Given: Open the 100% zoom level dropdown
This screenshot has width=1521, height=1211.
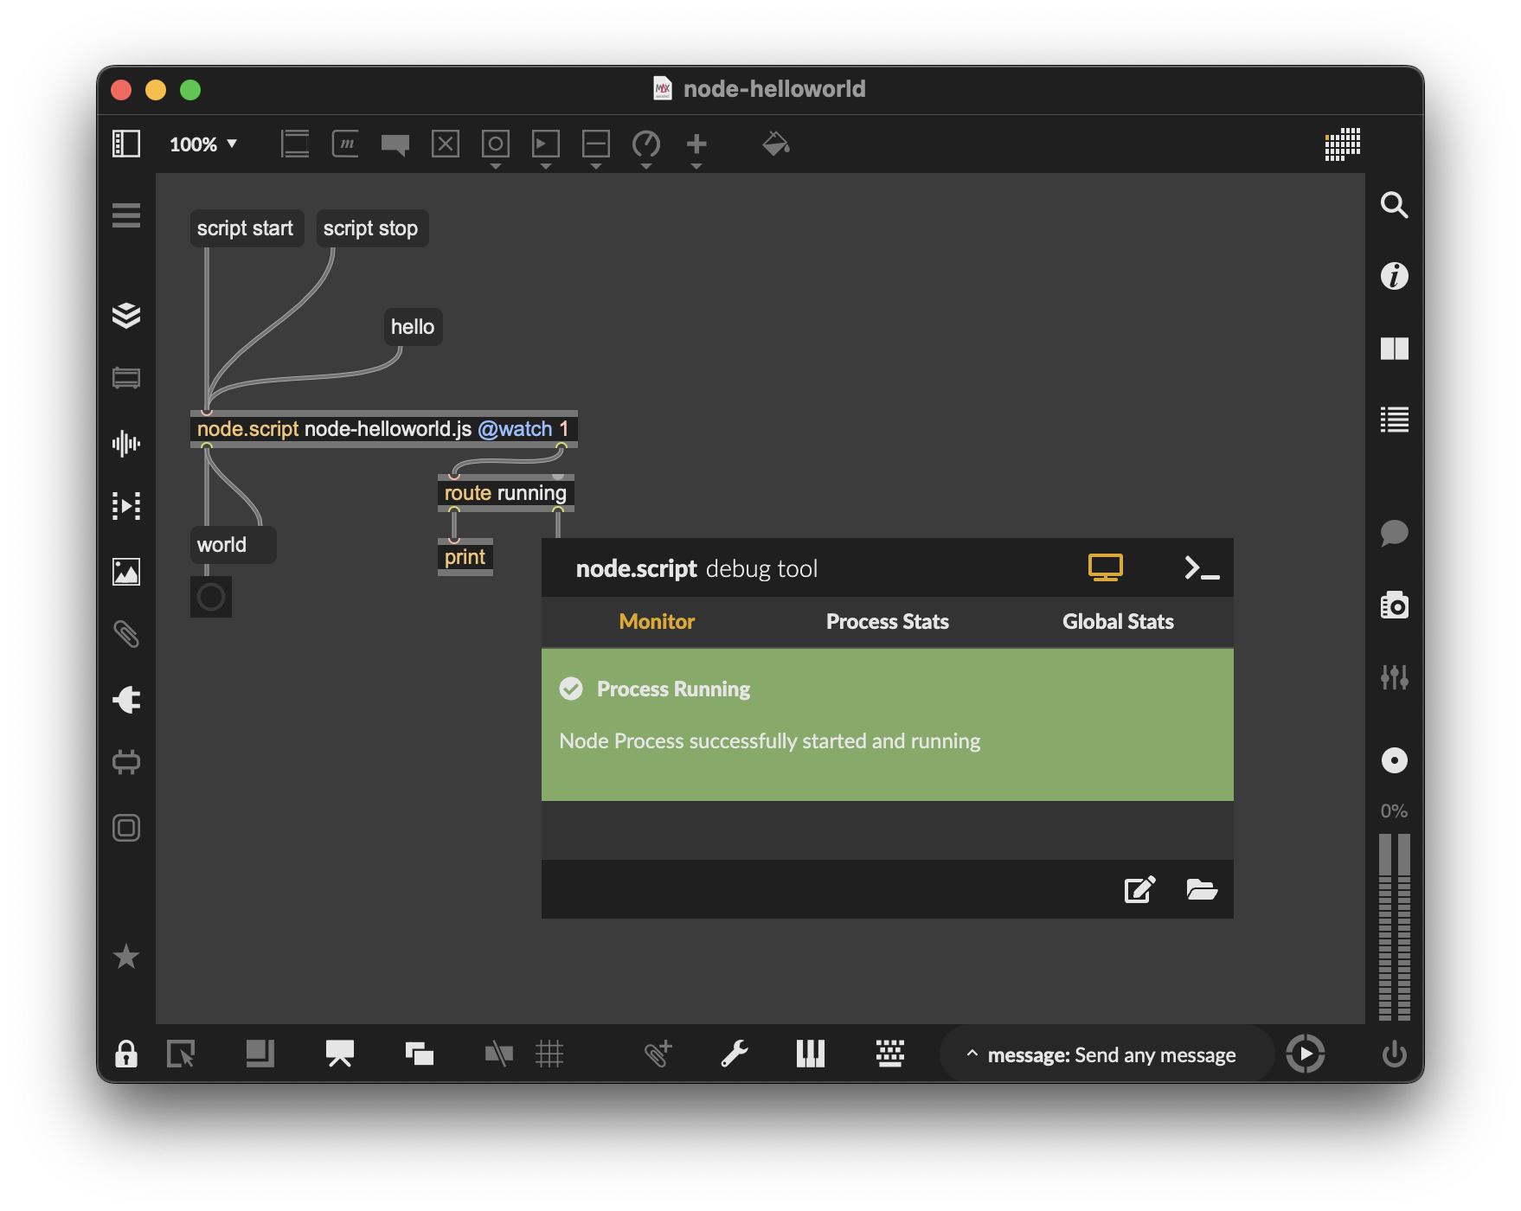Looking at the screenshot, I should tap(203, 144).
